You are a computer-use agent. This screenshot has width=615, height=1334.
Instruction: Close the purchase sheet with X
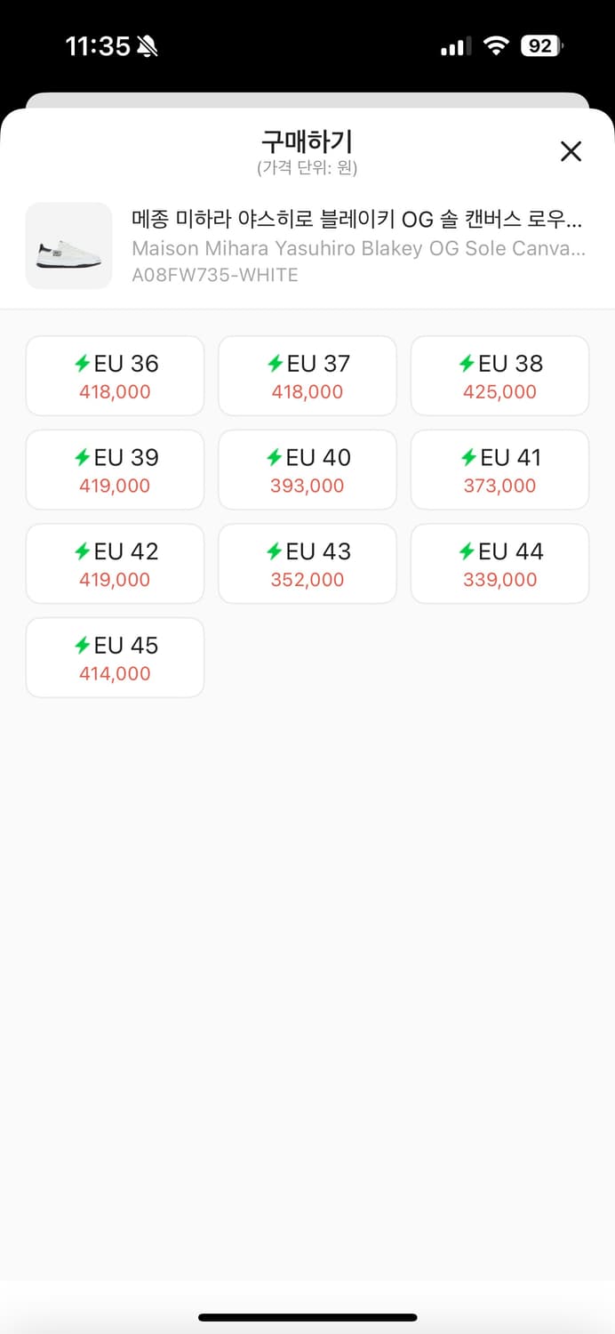[571, 151]
